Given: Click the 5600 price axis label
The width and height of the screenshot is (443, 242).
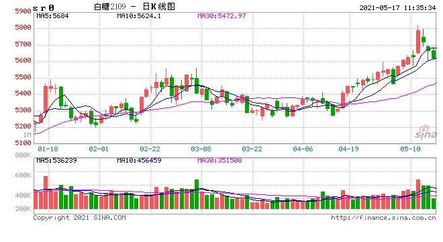Looking at the screenshot, I should tap(23, 61).
